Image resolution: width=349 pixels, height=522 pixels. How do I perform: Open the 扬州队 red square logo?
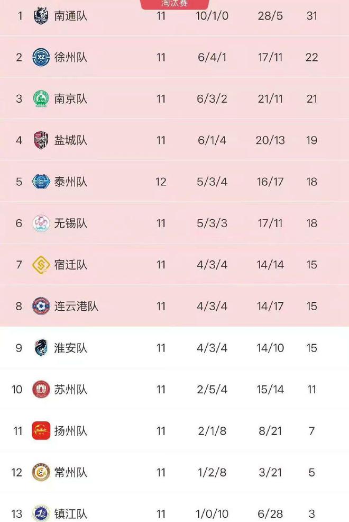click(x=41, y=431)
